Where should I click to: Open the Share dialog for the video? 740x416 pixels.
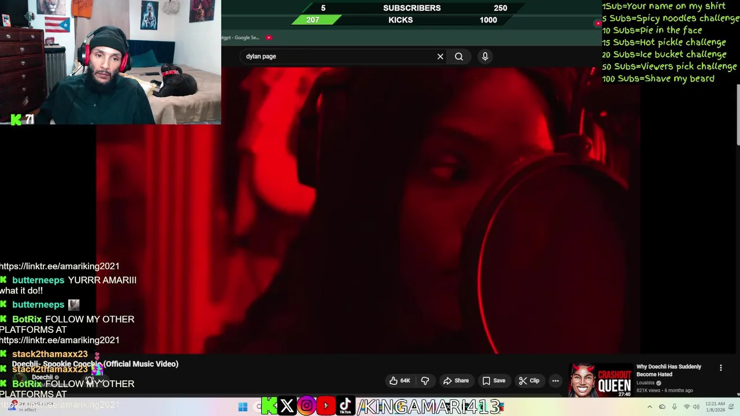pyautogui.click(x=456, y=381)
